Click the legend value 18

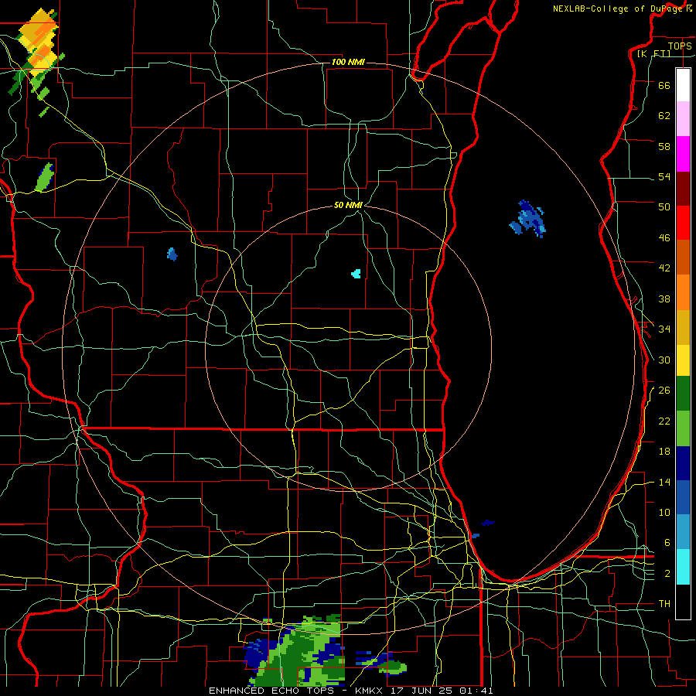[x=664, y=452]
